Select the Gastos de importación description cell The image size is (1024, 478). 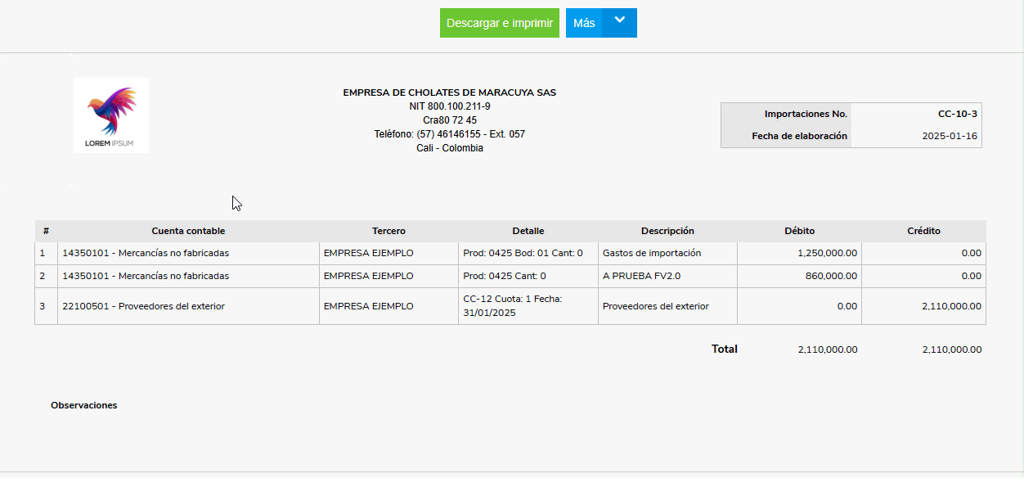652,253
